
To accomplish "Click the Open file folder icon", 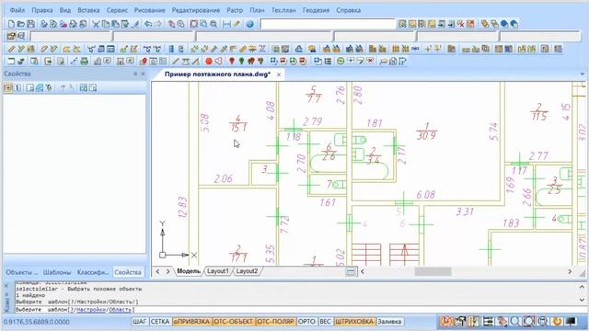I will click(x=21, y=24).
